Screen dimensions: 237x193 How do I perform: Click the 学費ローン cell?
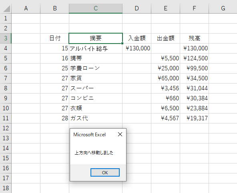96,68
